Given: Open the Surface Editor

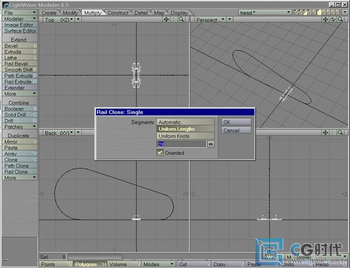Looking at the screenshot, I should tap(20, 31).
